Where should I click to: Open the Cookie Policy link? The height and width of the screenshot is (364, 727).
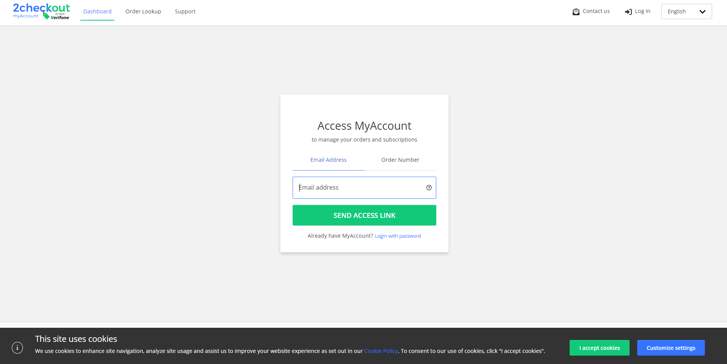[x=381, y=351]
